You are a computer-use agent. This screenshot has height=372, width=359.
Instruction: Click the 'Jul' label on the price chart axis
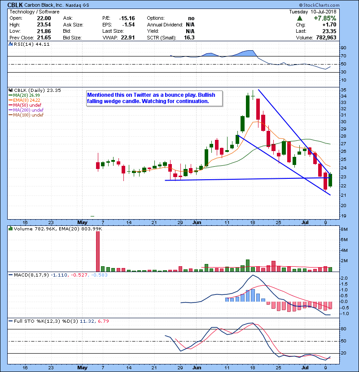(x=305, y=223)
